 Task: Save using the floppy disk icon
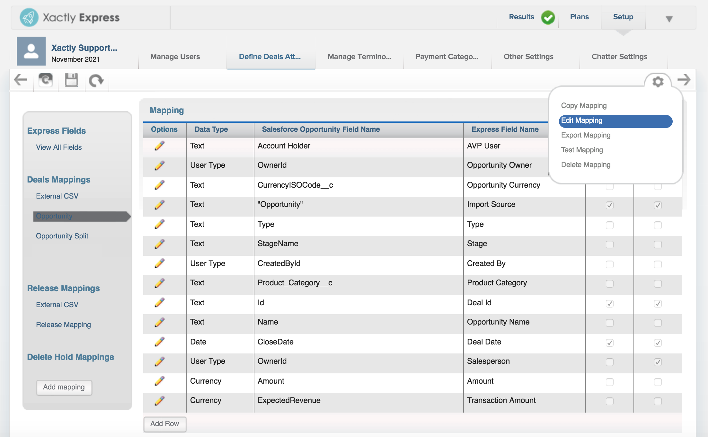tap(71, 80)
